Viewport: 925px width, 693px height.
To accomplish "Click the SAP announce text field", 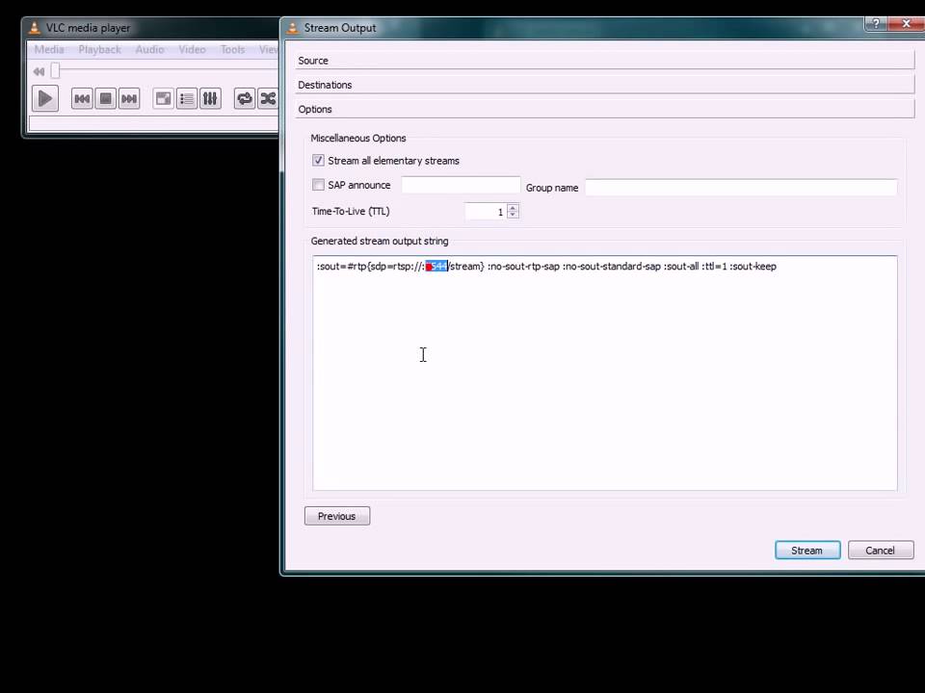I will (461, 185).
